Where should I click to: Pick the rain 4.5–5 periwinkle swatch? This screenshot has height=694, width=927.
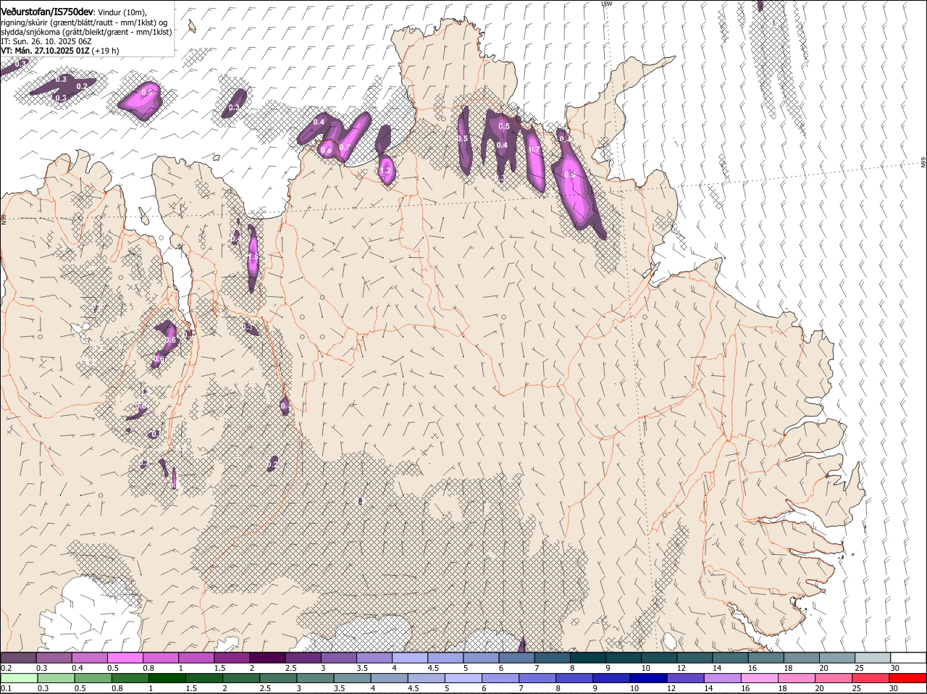point(427,678)
